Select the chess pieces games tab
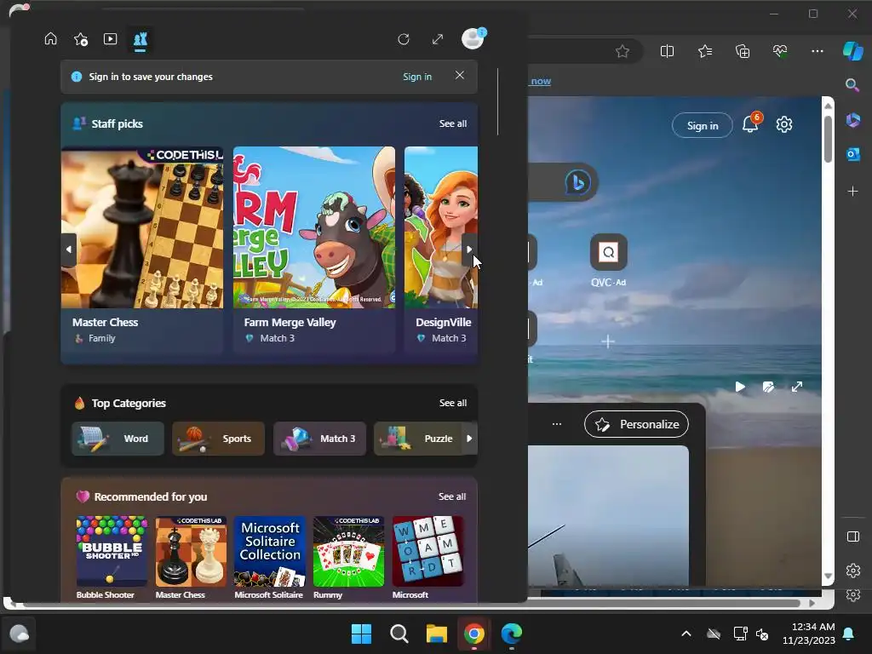Screen dimensions: 872x654 (x=141, y=39)
